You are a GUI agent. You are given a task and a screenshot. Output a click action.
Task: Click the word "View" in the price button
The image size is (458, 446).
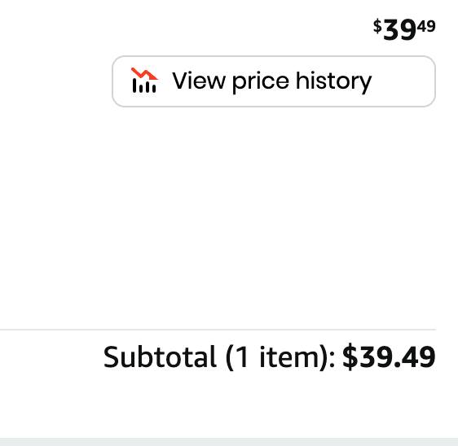tap(199, 81)
